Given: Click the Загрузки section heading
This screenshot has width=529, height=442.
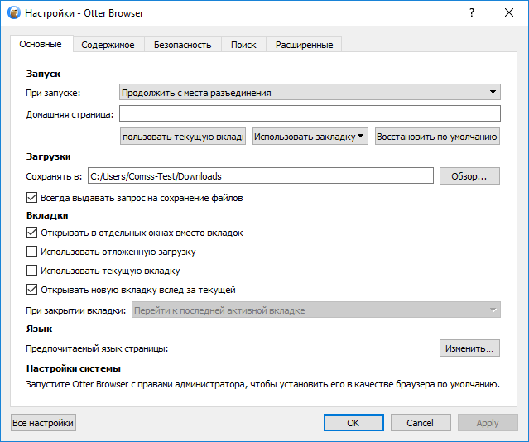Looking at the screenshot, I should click(x=48, y=156).
